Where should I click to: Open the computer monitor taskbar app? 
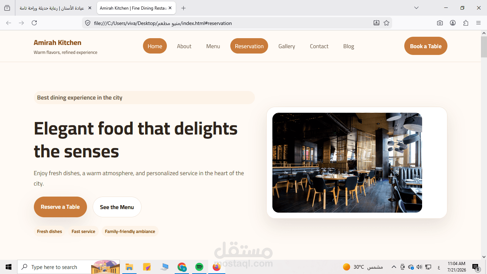[164, 267]
